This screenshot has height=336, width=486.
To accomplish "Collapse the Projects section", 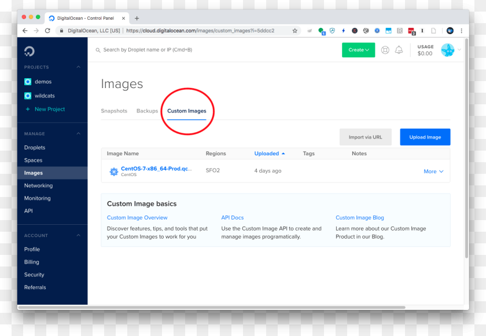I will coord(79,67).
